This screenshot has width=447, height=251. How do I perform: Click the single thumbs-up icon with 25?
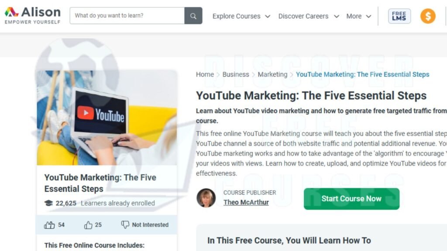pyautogui.click(x=88, y=225)
